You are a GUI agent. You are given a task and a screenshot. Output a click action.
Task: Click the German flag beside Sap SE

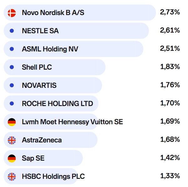(x=12, y=158)
